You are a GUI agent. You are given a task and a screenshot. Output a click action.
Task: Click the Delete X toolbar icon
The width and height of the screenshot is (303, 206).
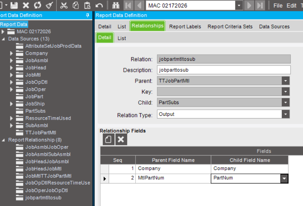pos(26,5)
